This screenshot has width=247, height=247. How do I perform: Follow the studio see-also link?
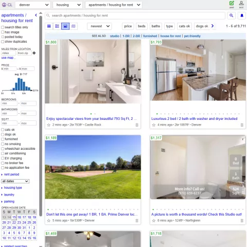pyautogui.click(x=115, y=36)
